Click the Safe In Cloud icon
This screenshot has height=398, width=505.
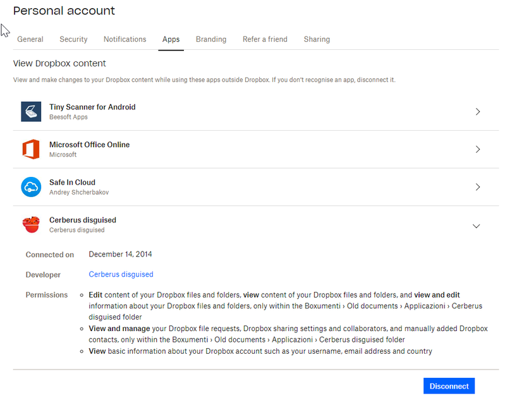coord(31,187)
